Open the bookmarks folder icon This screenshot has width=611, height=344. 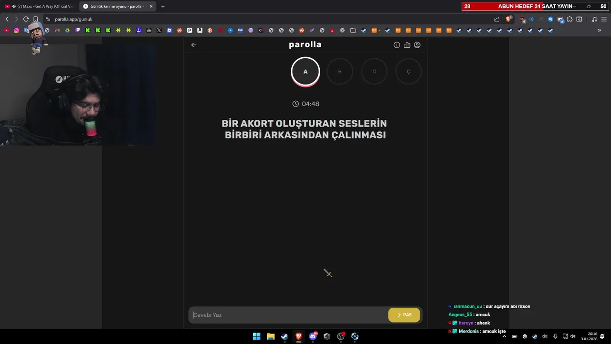pyautogui.click(x=353, y=30)
